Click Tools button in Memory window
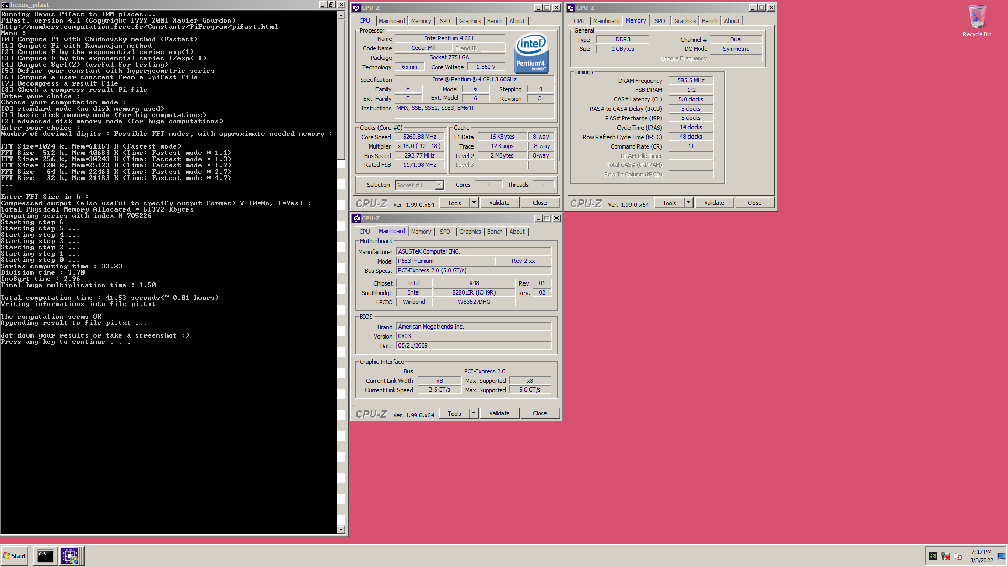 669,203
